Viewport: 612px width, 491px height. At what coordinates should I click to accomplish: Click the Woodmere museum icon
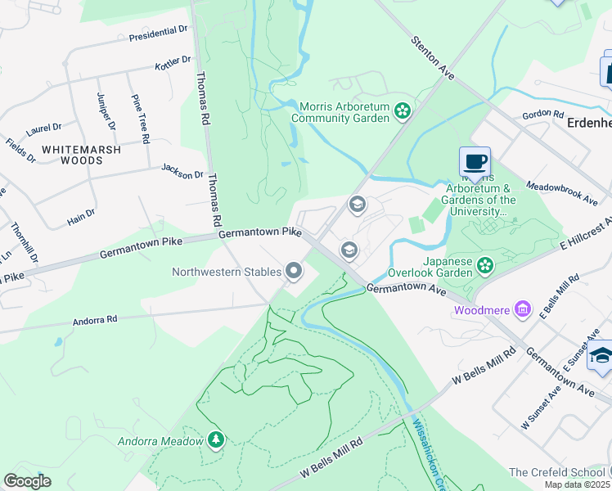[523, 309]
